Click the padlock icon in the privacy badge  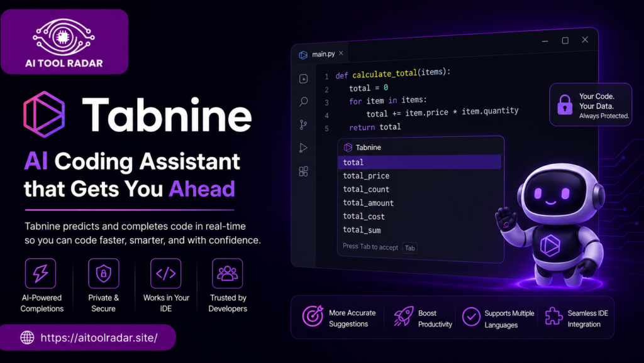click(x=565, y=105)
